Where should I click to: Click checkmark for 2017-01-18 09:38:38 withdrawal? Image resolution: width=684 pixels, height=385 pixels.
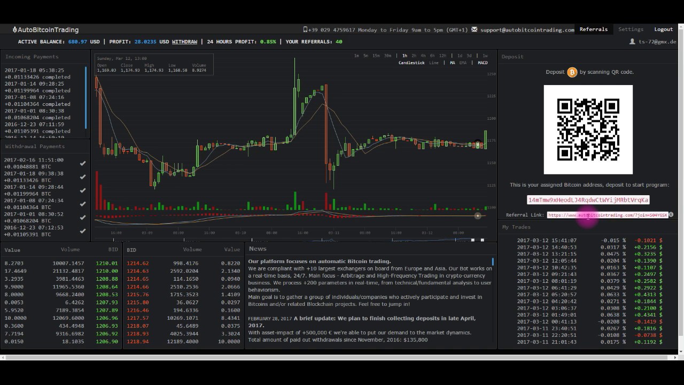pos(82,177)
